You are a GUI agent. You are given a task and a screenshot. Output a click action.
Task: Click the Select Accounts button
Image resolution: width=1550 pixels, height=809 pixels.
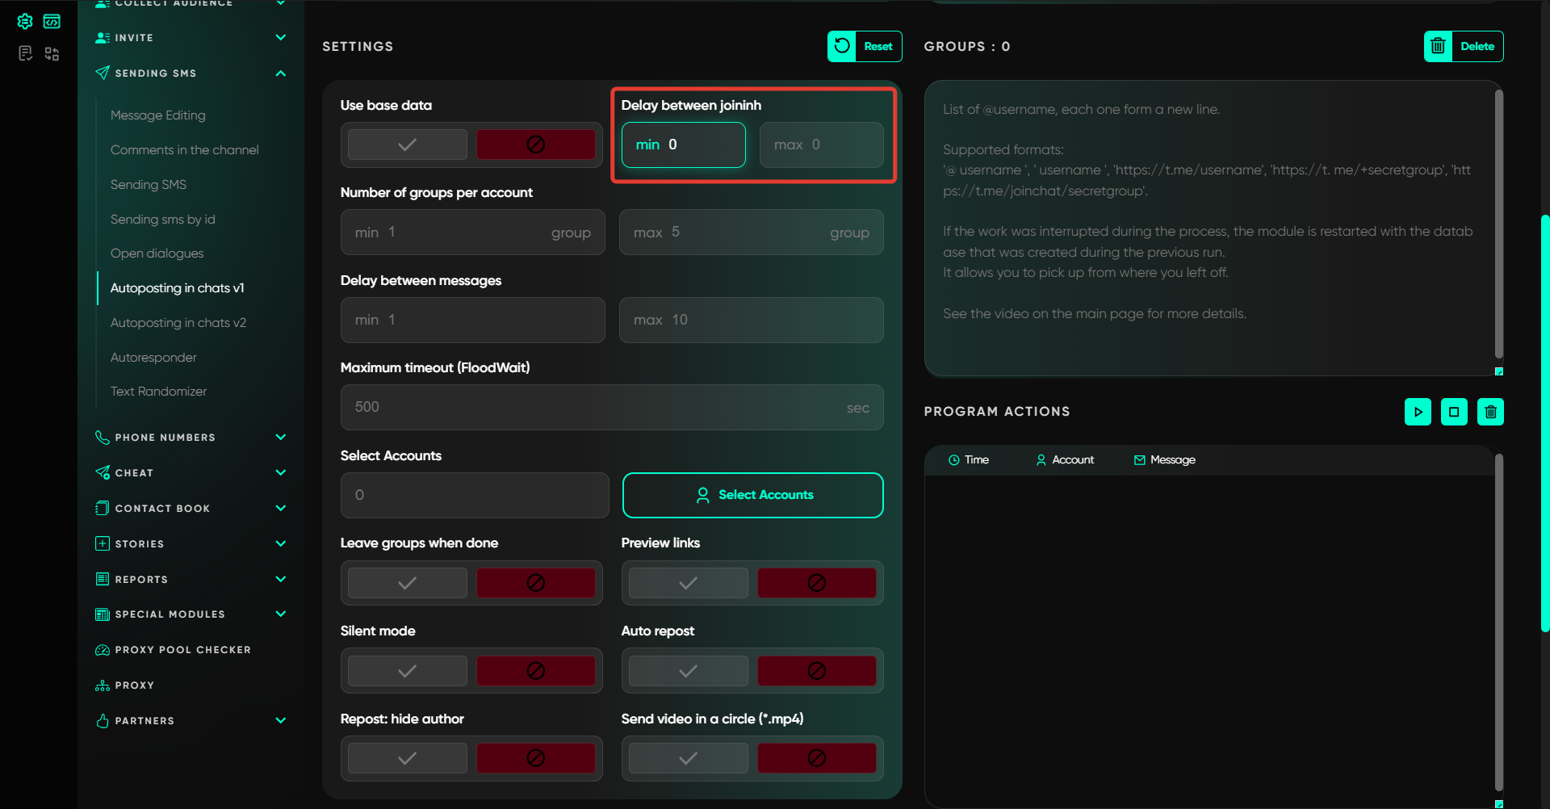[x=752, y=495]
